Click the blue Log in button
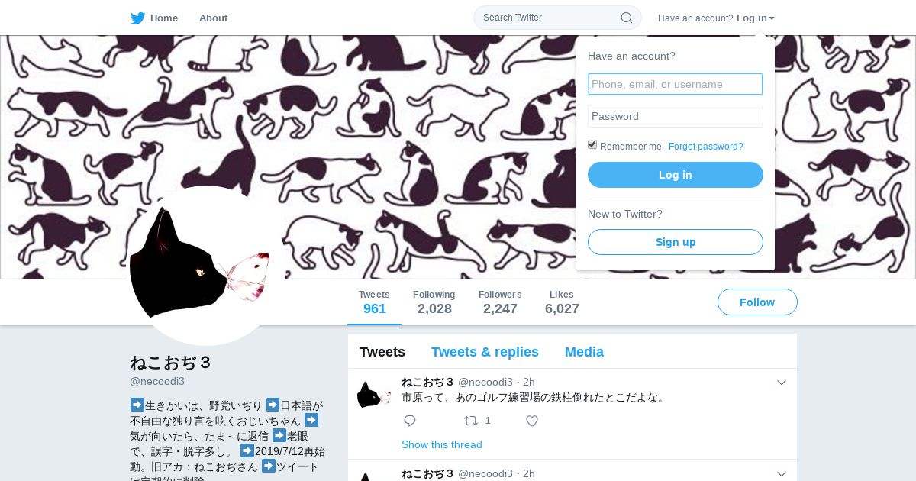The width and height of the screenshot is (916, 481). pos(676,175)
